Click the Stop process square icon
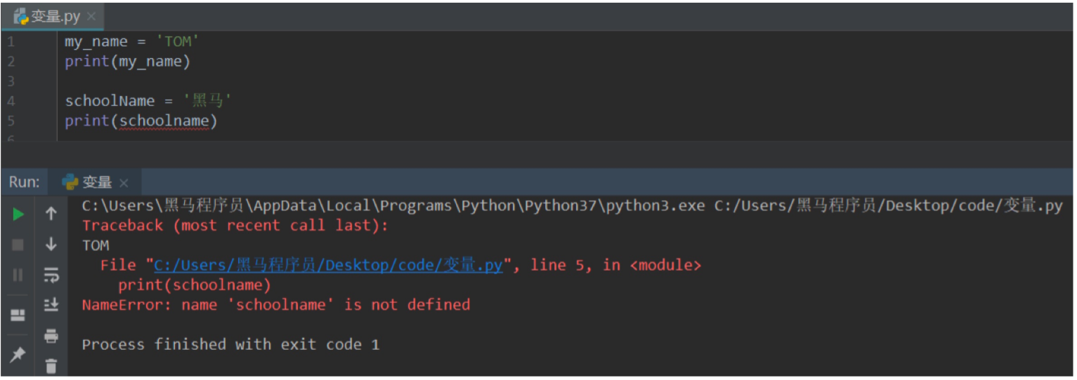1077x380 pixels. point(18,245)
